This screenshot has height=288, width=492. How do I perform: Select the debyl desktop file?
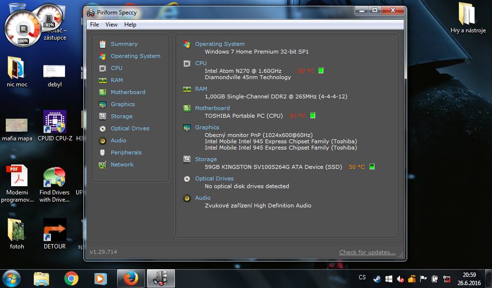(54, 75)
